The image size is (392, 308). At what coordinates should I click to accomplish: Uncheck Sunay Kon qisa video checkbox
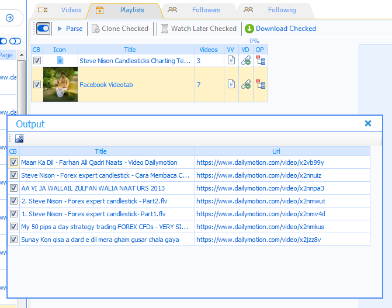pyautogui.click(x=13, y=240)
